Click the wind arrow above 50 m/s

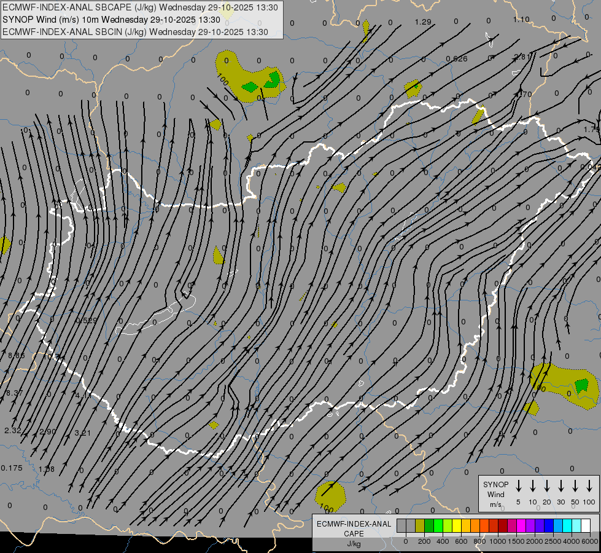click(575, 486)
